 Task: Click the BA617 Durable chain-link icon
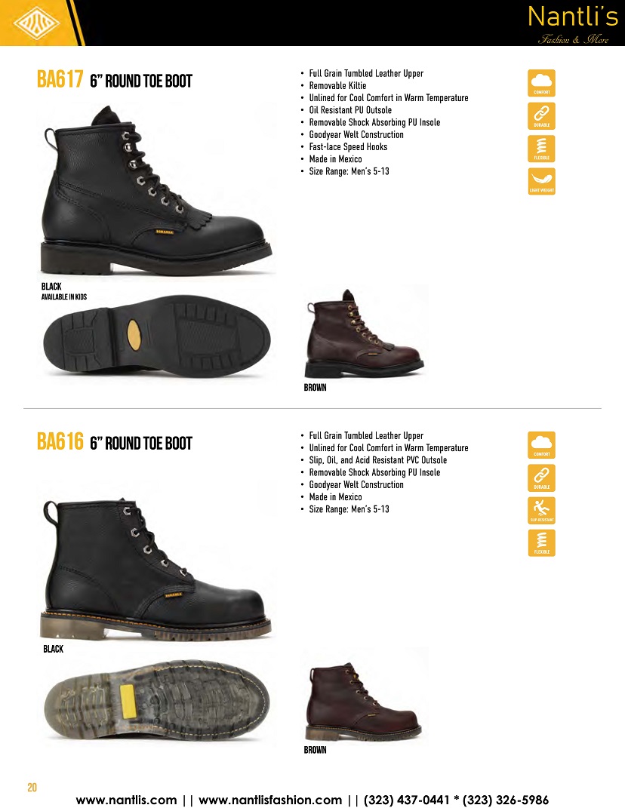(541, 116)
